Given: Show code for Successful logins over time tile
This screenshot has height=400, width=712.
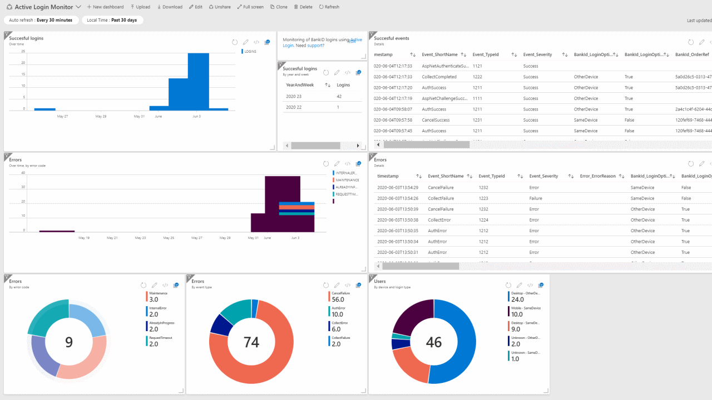Looking at the screenshot, I should [x=256, y=42].
